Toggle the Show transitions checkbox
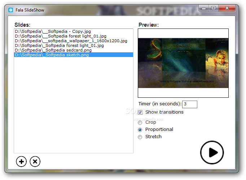The width and height of the screenshot is (246, 180). click(x=140, y=112)
